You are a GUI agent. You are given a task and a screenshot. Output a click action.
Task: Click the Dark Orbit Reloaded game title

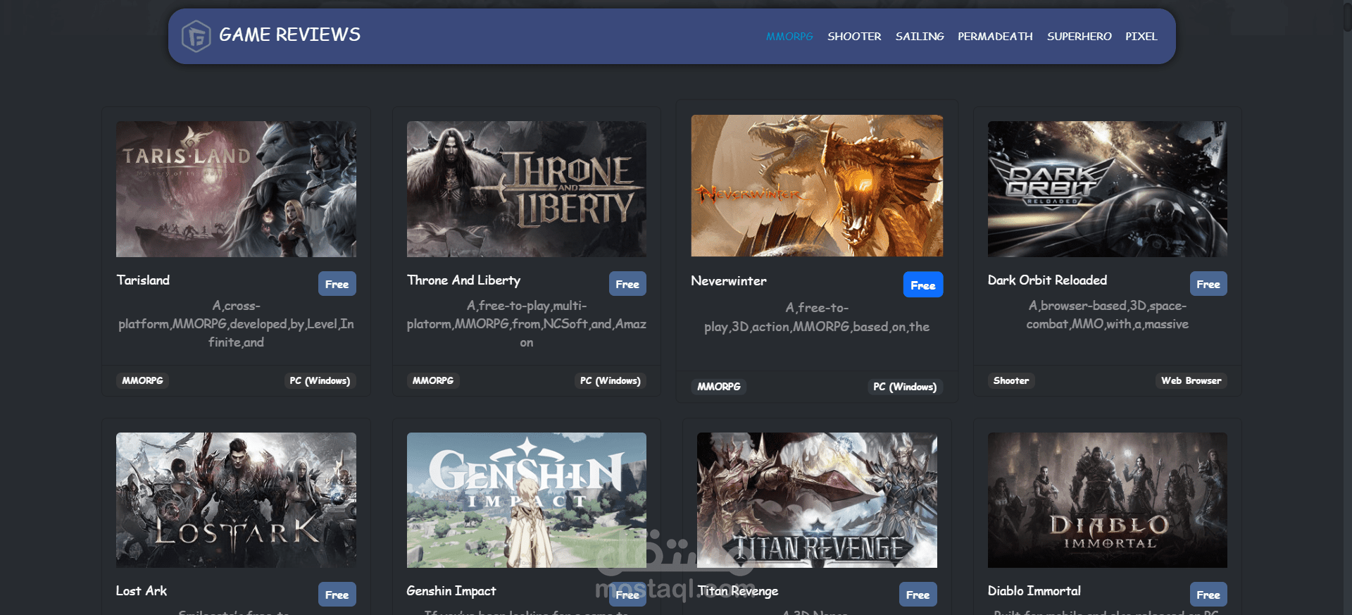[1047, 280]
